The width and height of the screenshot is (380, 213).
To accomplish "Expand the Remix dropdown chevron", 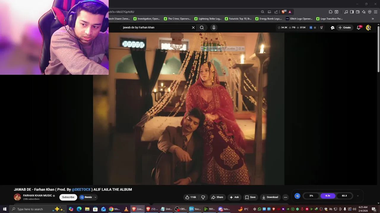I will click(95, 197).
